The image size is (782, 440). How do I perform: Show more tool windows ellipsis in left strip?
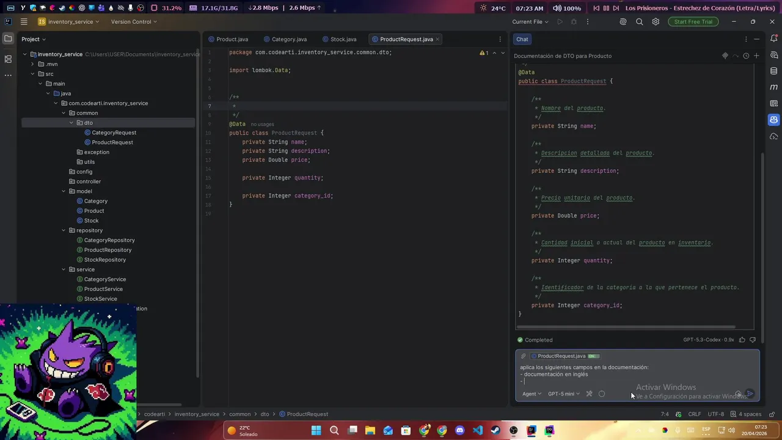[x=8, y=75]
